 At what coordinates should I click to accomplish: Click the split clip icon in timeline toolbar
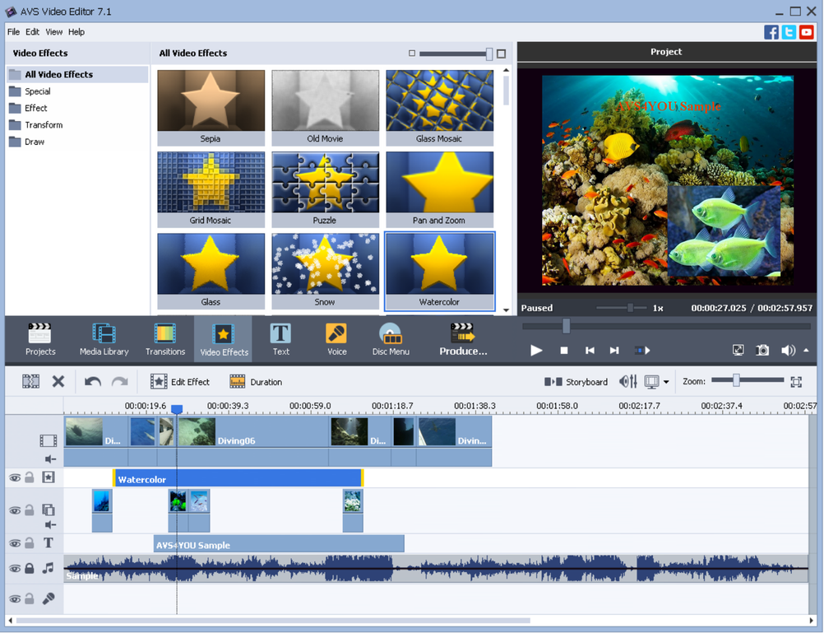[30, 381]
